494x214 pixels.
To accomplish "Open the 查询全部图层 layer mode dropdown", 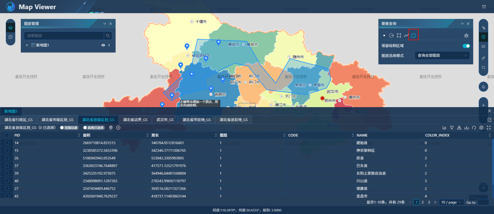I will (x=442, y=55).
